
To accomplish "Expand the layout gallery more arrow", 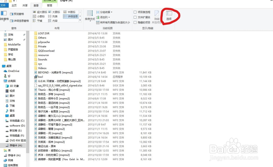I will [80, 20].
